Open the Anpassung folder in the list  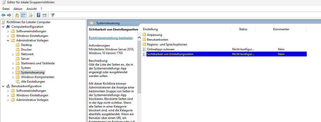point(154,35)
